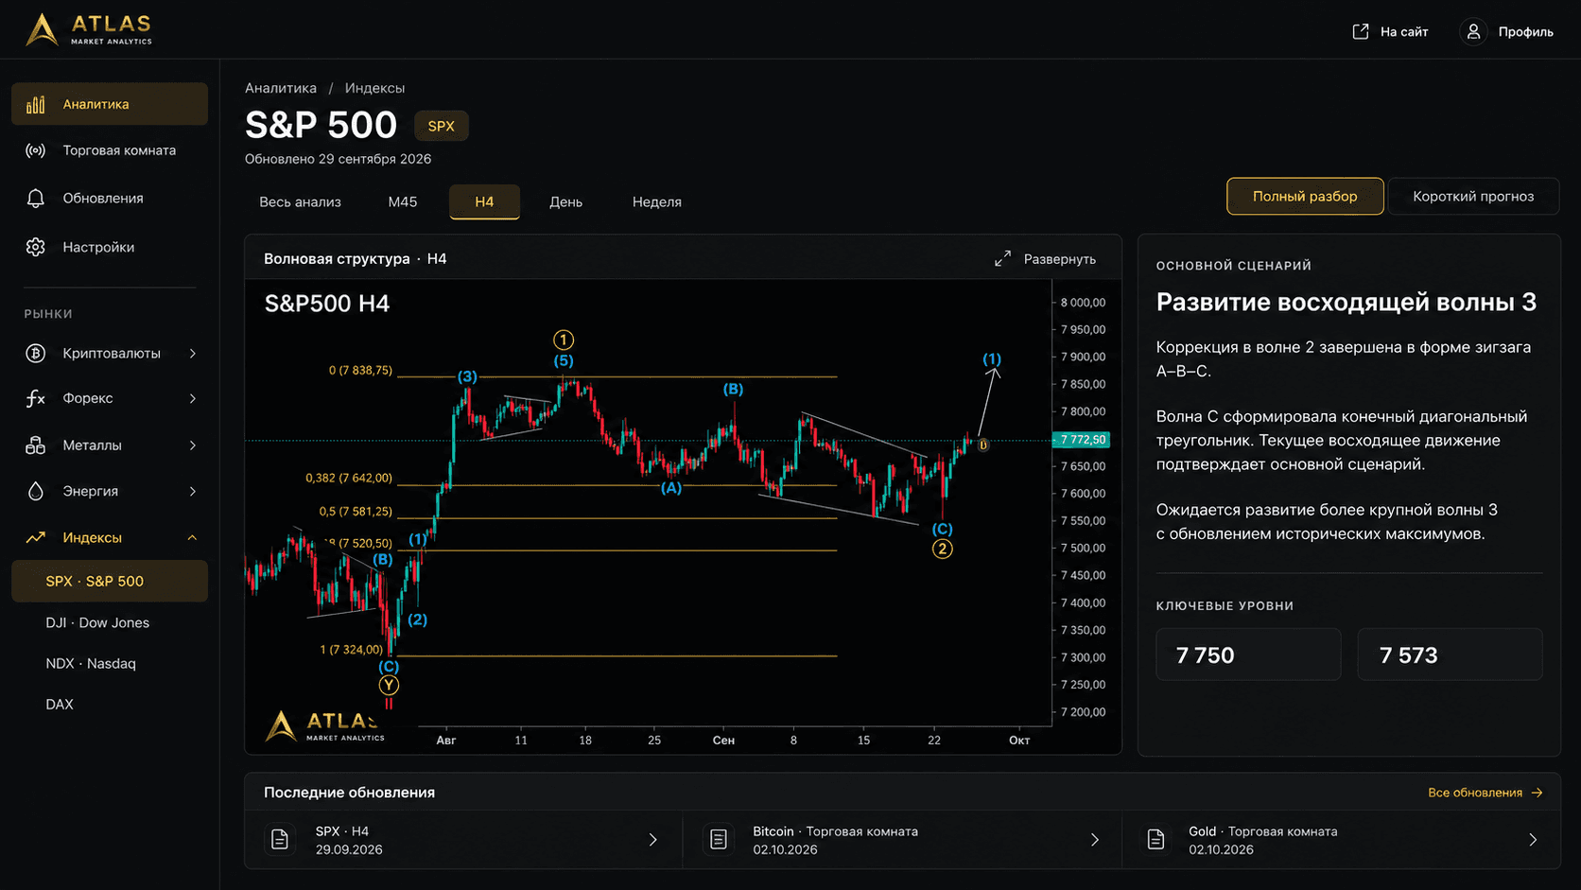Go to Аналитика breadcrumb

click(281, 88)
